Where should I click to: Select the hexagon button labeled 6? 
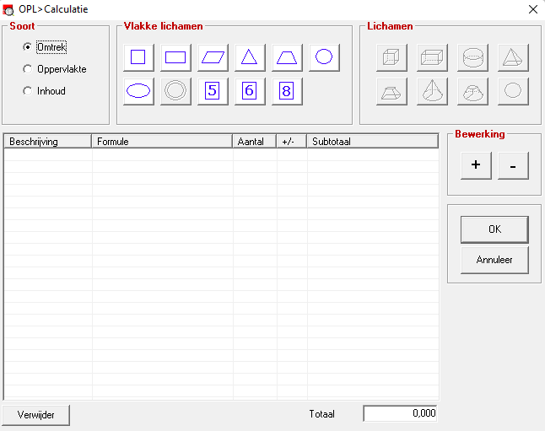(x=250, y=91)
